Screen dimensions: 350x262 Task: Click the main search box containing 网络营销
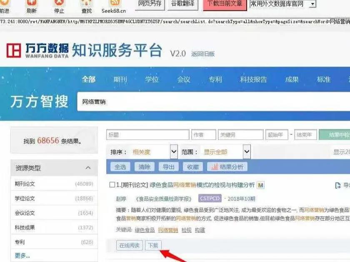pos(213,101)
